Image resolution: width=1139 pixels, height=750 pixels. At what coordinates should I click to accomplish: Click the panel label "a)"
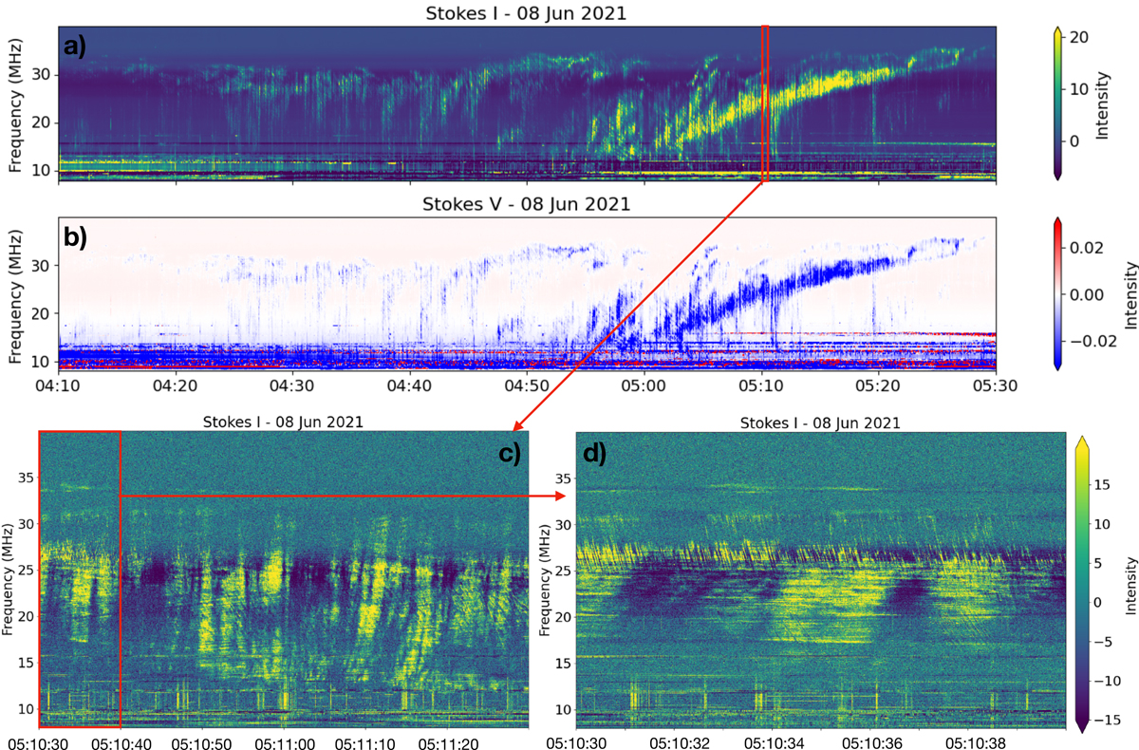77,47
